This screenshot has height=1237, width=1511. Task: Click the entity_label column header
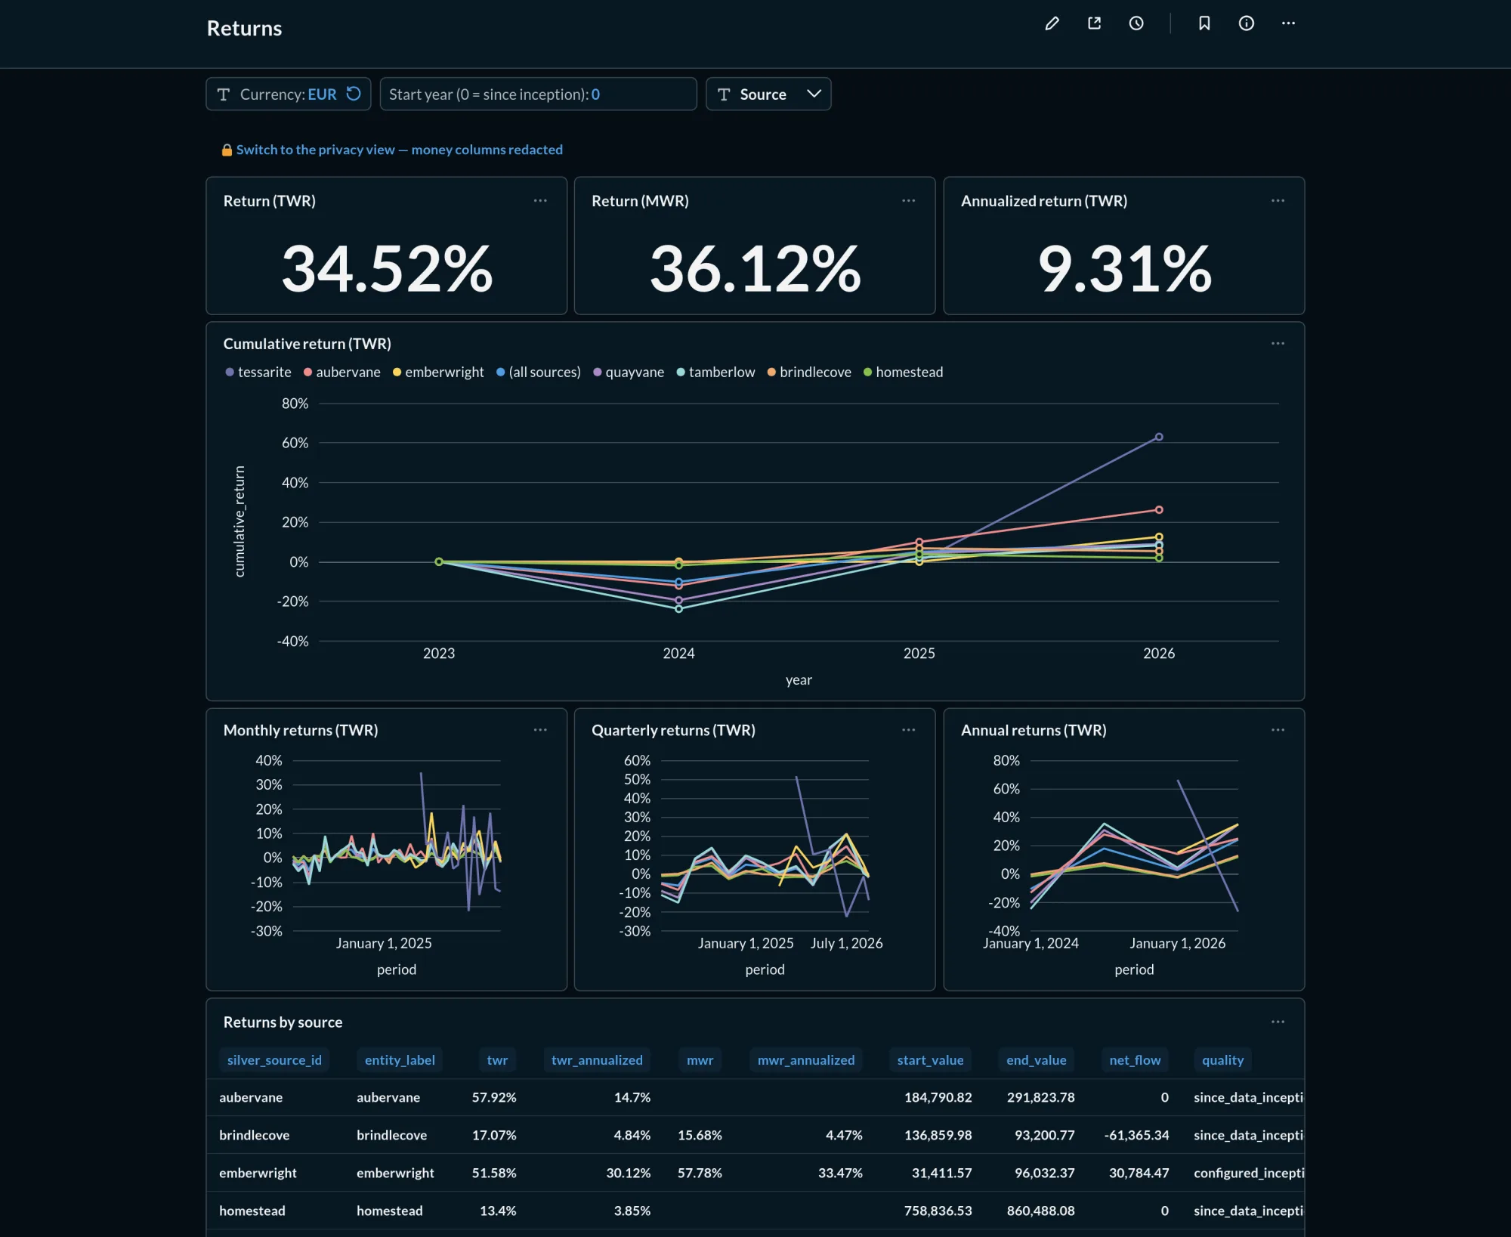click(400, 1060)
